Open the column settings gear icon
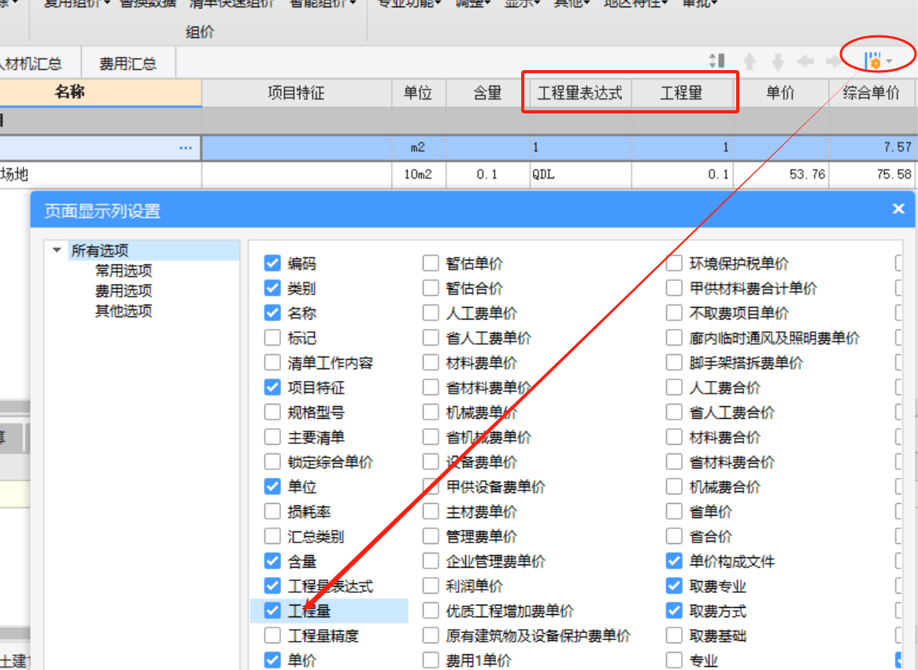918x670 pixels. (x=874, y=60)
